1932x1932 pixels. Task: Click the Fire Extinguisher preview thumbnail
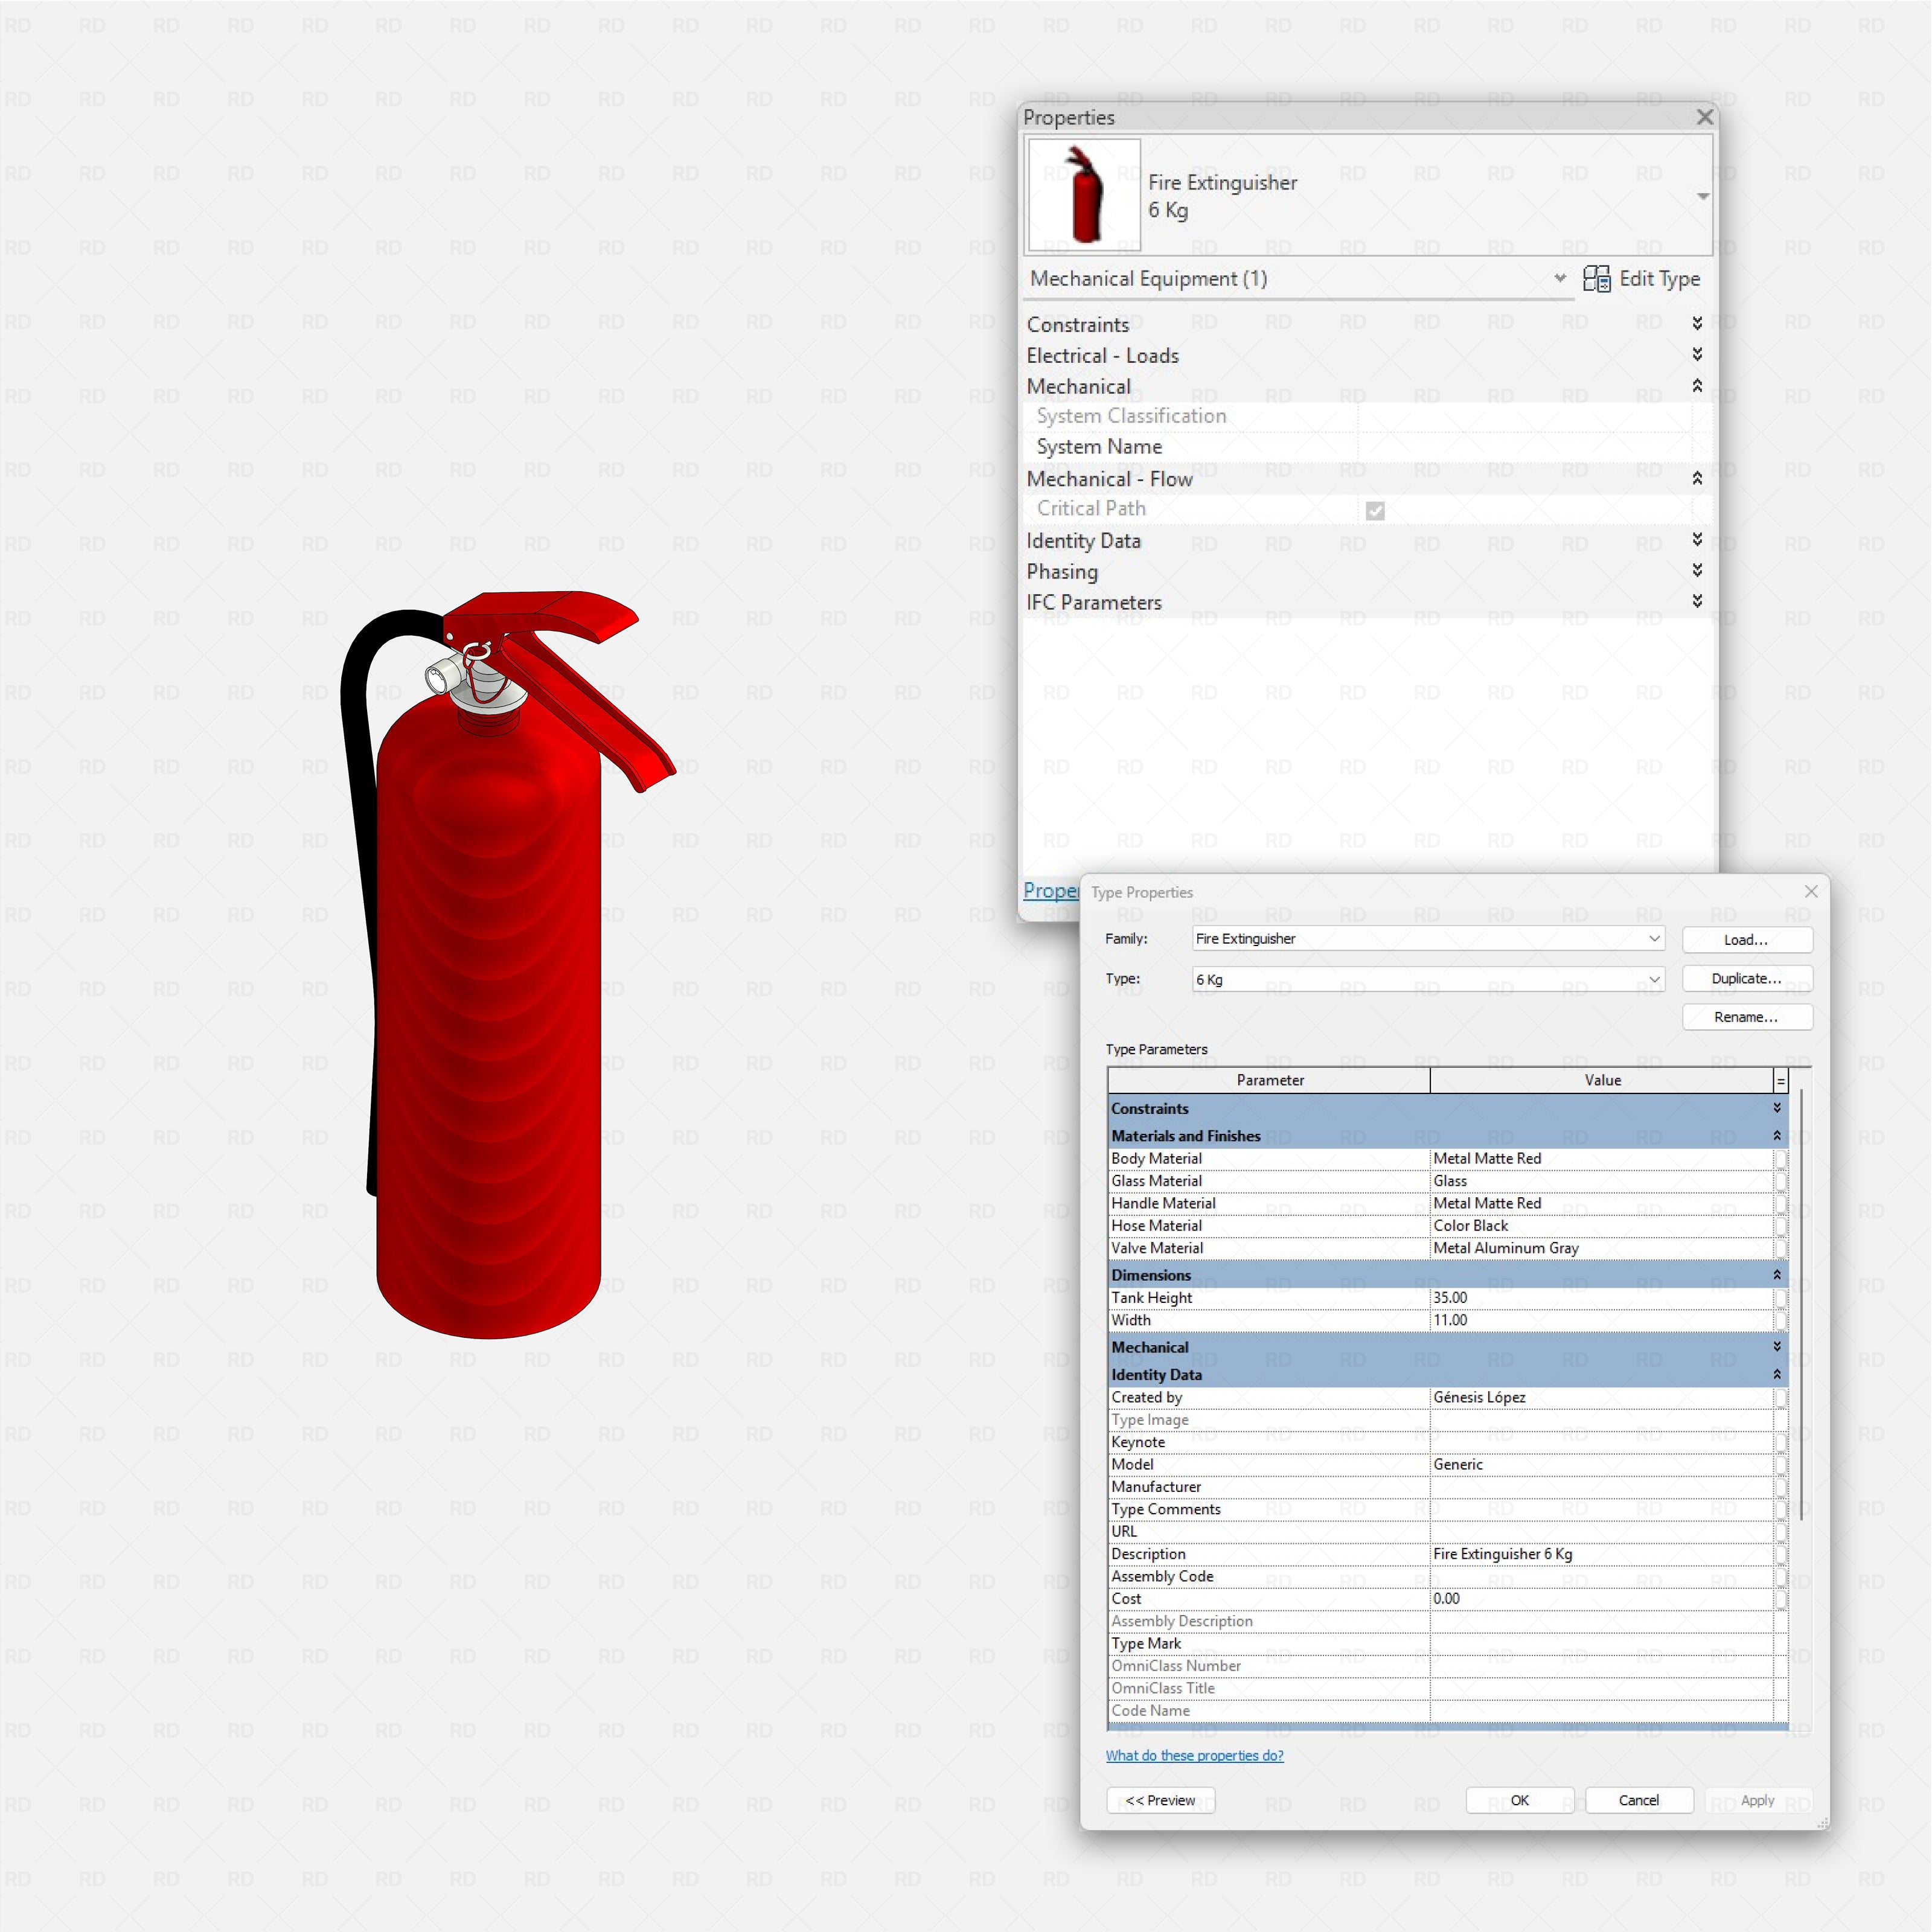tap(1084, 195)
